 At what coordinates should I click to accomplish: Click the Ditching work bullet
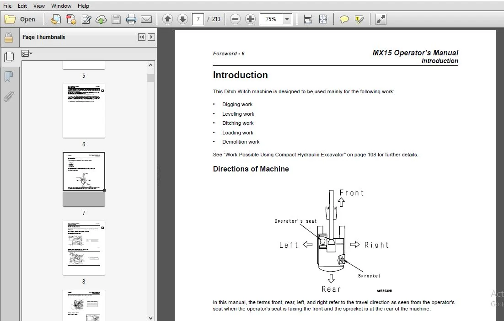pos(238,123)
